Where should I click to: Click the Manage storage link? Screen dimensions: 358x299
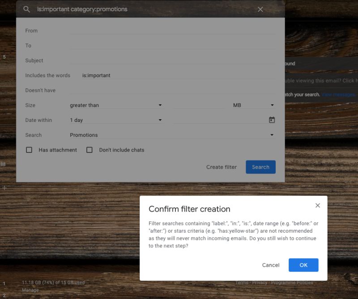pos(30,290)
